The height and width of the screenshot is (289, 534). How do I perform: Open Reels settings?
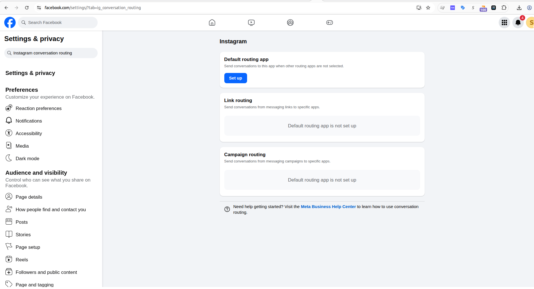51,260
